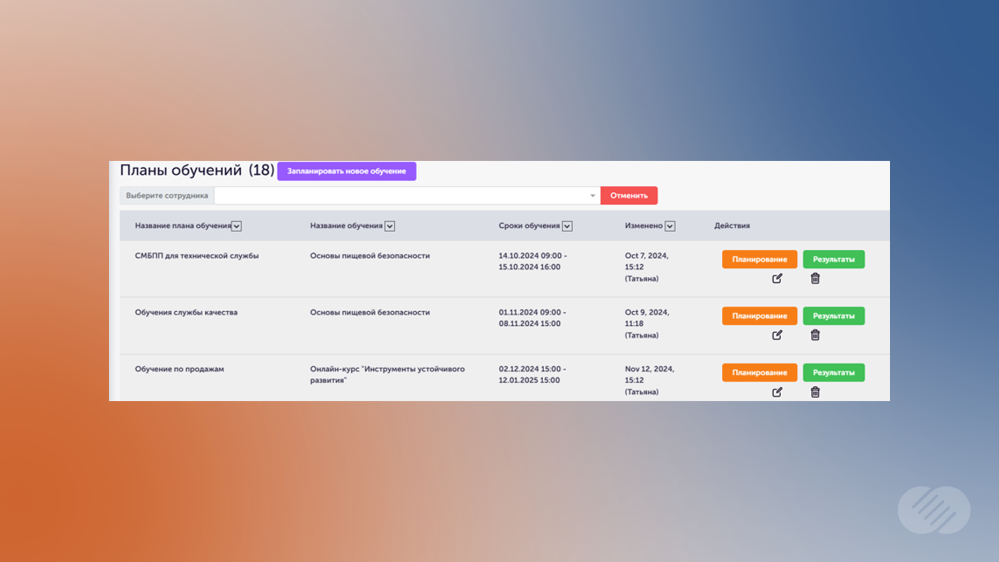Delete the Обучения службы качества plan
This screenshot has height=562, width=999.
pyautogui.click(x=815, y=335)
